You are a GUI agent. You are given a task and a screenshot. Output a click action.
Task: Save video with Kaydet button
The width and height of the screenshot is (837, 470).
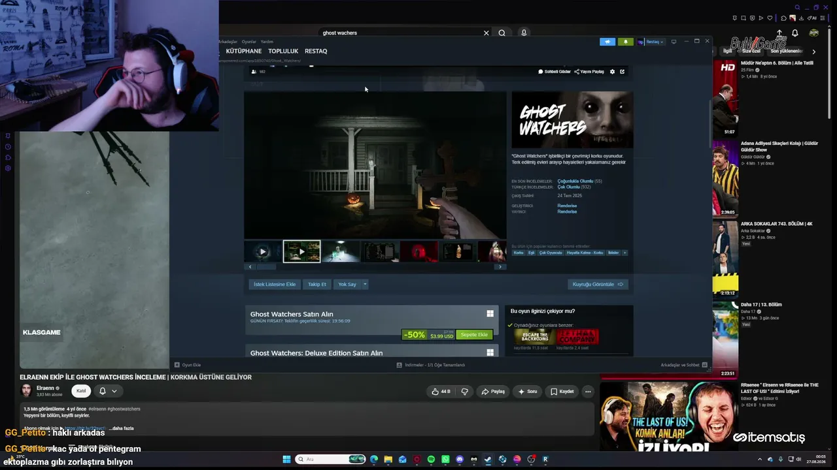pos(562,392)
